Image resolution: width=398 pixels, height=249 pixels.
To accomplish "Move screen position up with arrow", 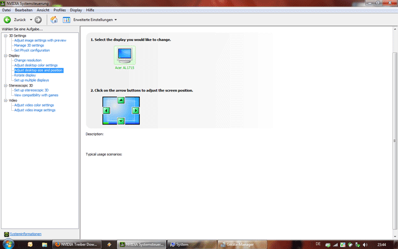I will pos(121,100).
